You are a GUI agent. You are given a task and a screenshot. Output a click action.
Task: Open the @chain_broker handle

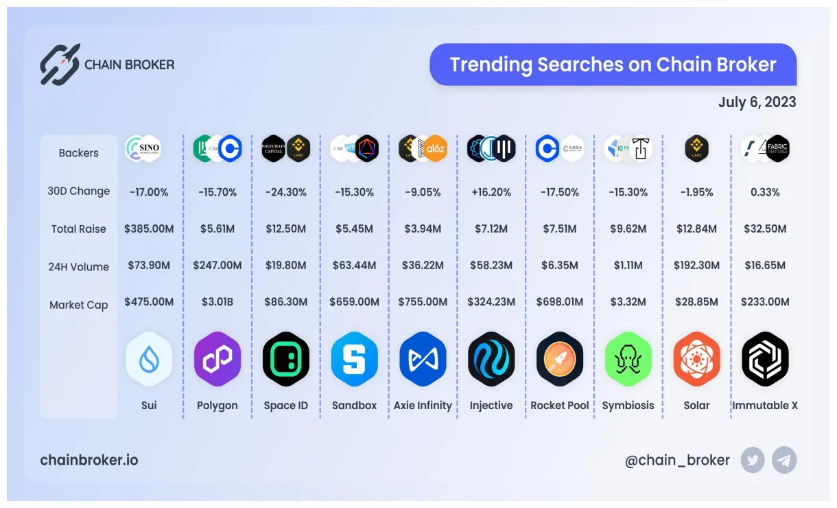coord(677,460)
